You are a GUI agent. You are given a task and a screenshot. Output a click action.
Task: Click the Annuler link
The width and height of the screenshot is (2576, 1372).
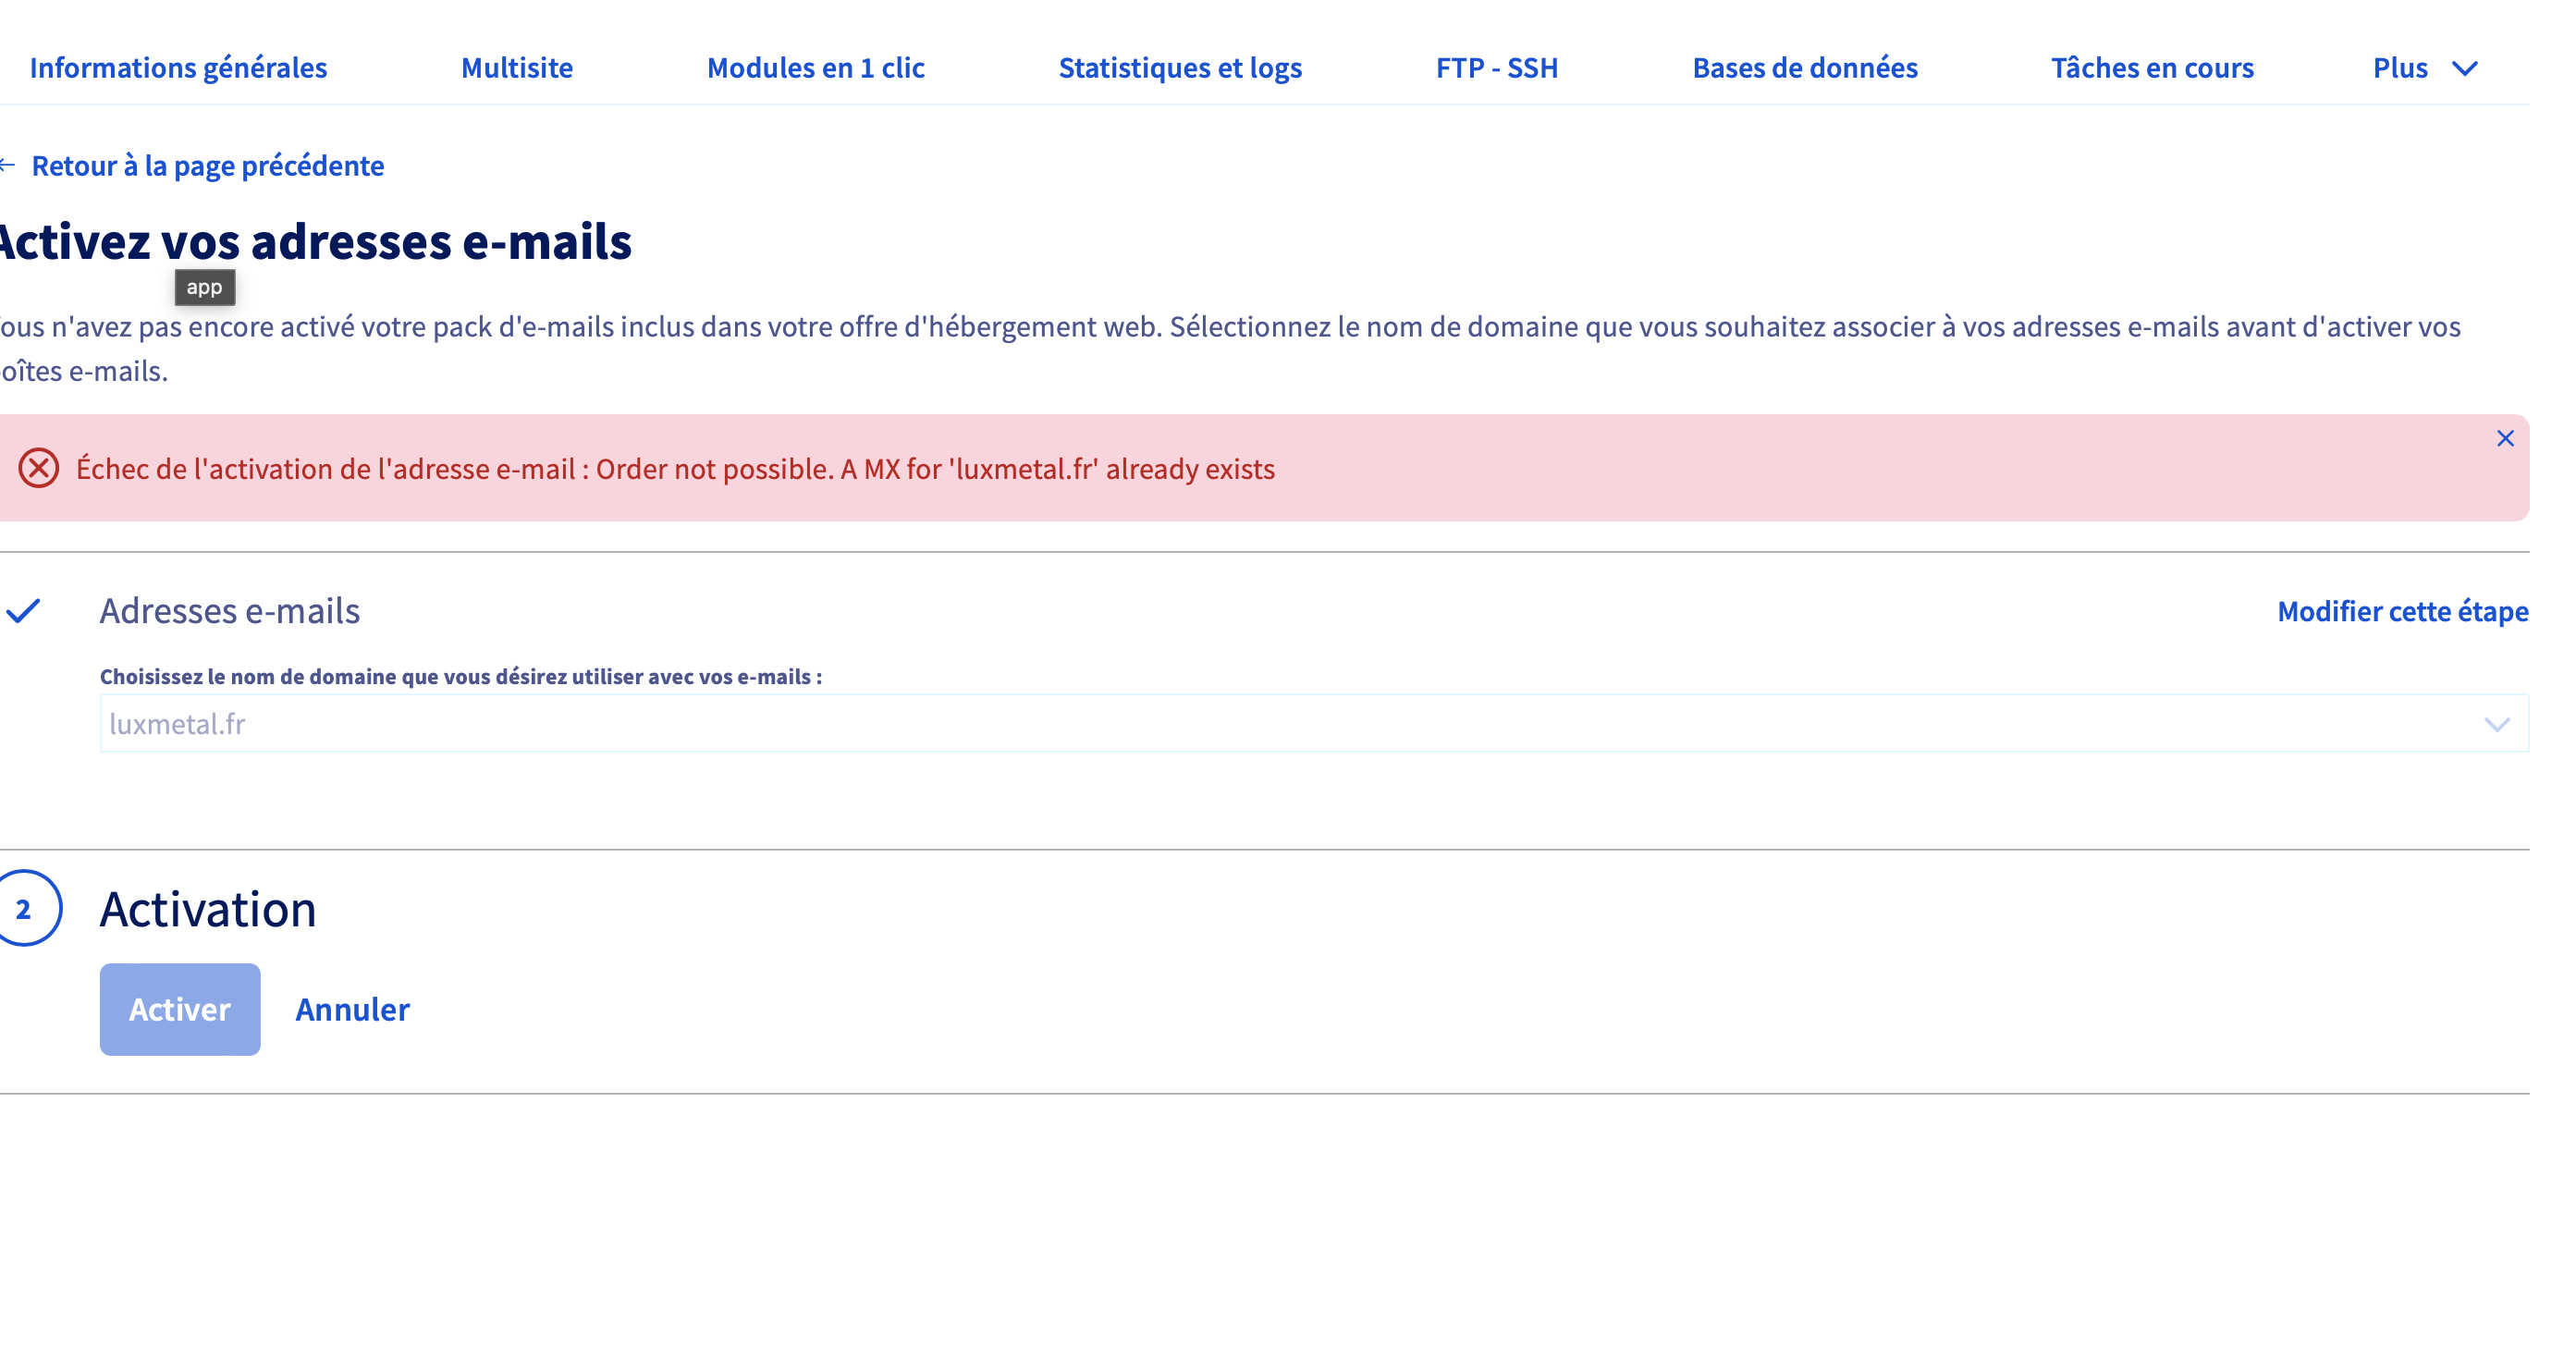pos(352,1009)
